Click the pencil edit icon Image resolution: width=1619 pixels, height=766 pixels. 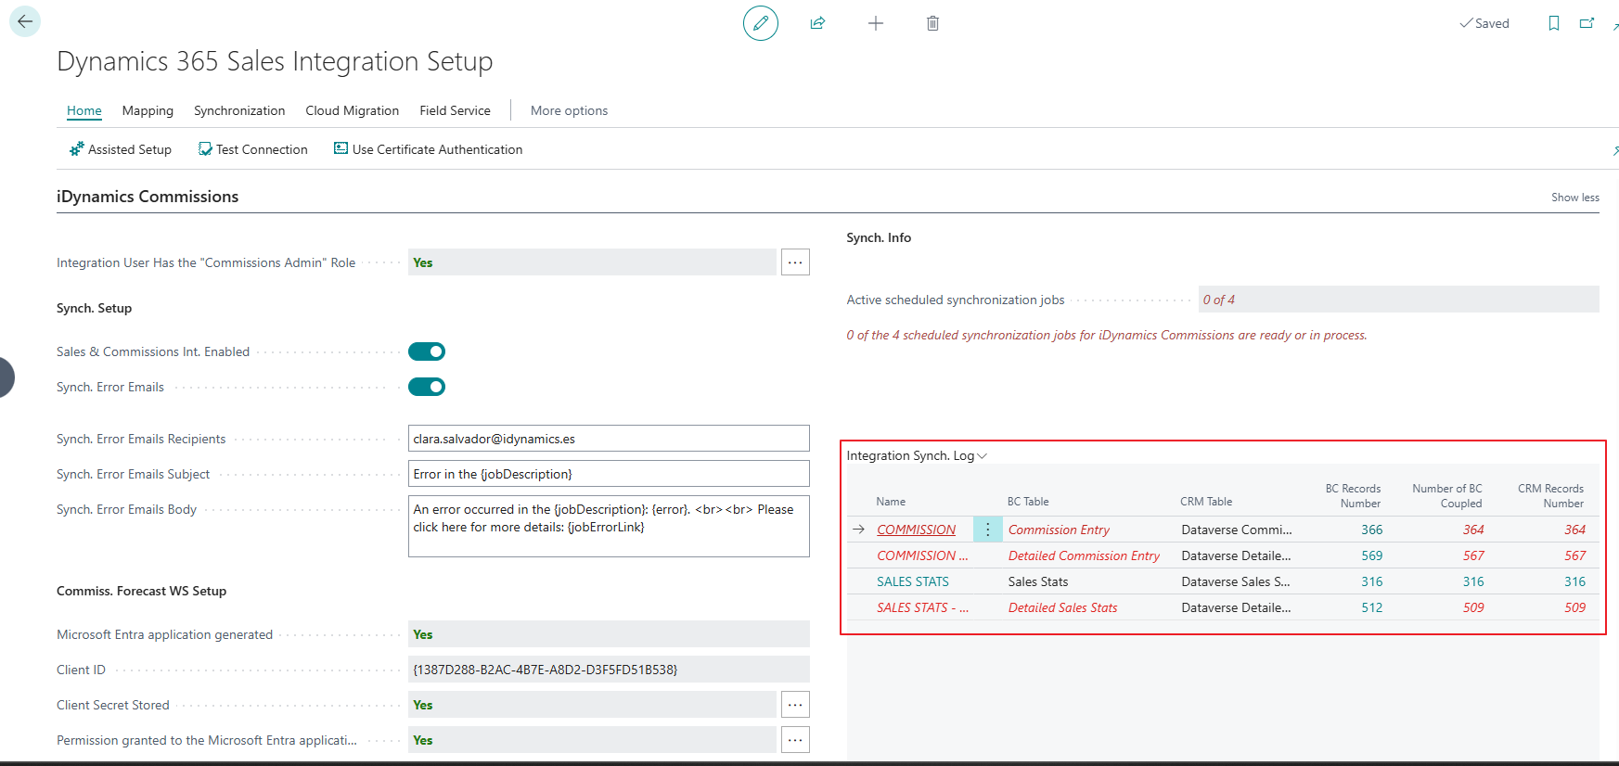[x=761, y=23]
